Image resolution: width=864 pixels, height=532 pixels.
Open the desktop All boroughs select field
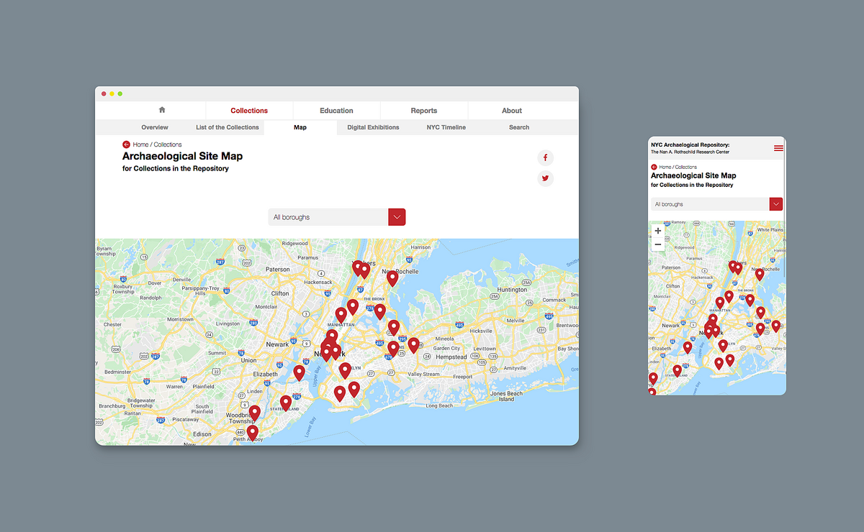(328, 217)
